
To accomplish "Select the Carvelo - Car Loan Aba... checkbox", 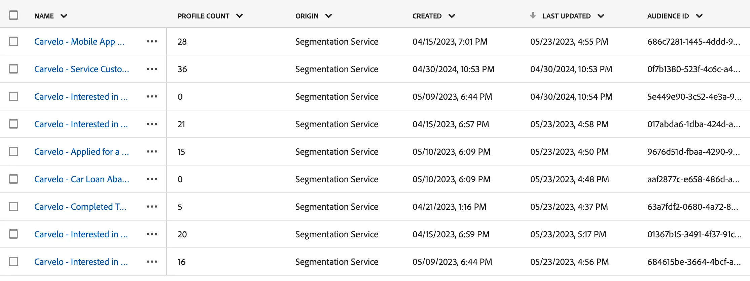I will (13, 179).
